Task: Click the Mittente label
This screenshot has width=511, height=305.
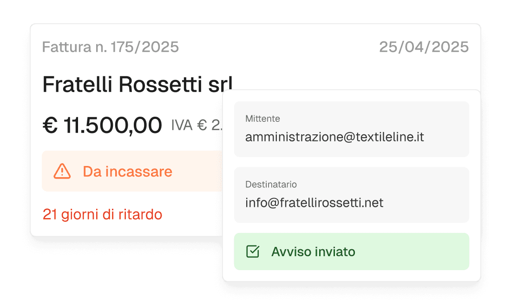Action: coord(262,119)
